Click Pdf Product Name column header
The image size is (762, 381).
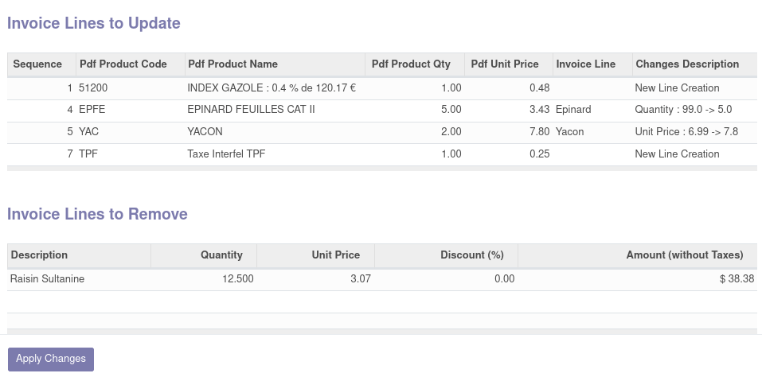point(233,64)
